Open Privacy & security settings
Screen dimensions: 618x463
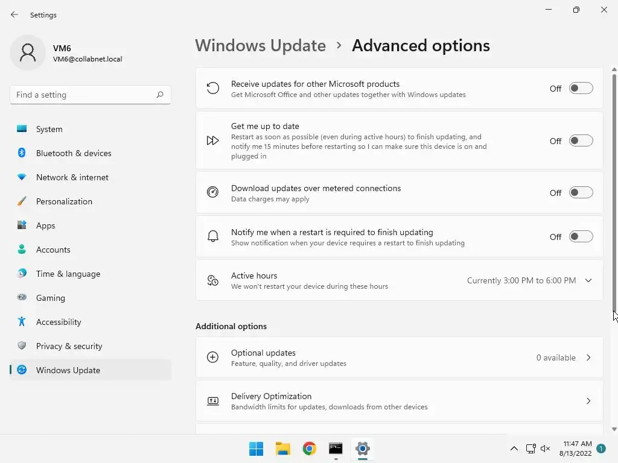pos(91,345)
